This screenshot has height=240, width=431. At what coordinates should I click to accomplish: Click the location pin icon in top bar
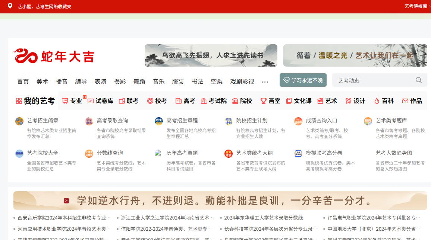coord(10,6)
